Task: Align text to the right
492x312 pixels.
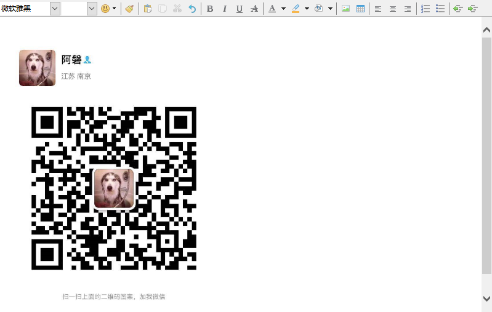Action: click(x=407, y=9)
